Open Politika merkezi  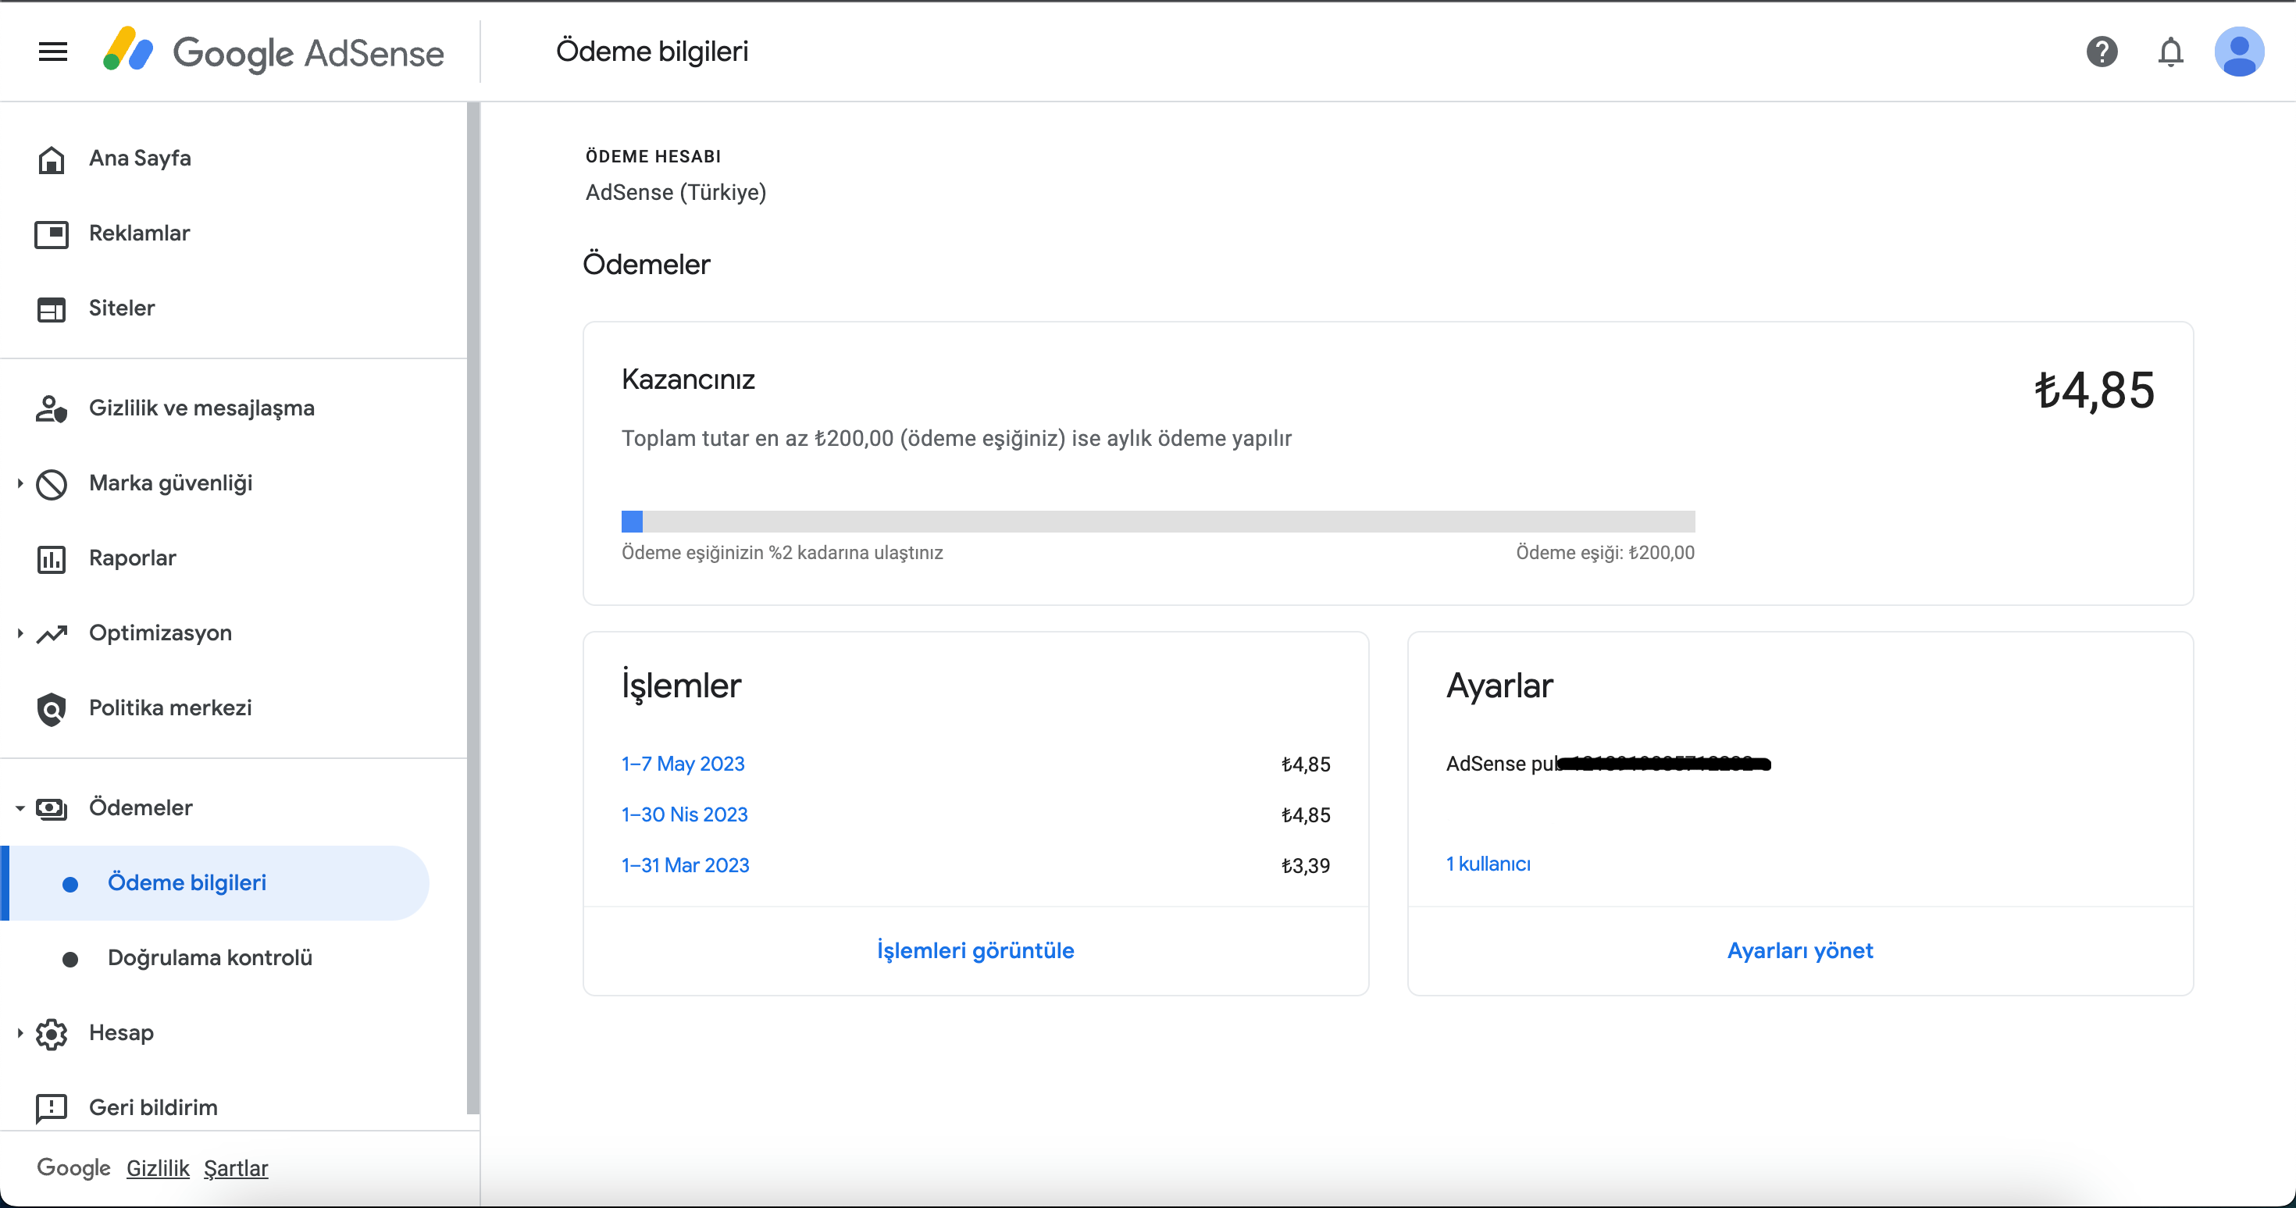click(170, 707)
